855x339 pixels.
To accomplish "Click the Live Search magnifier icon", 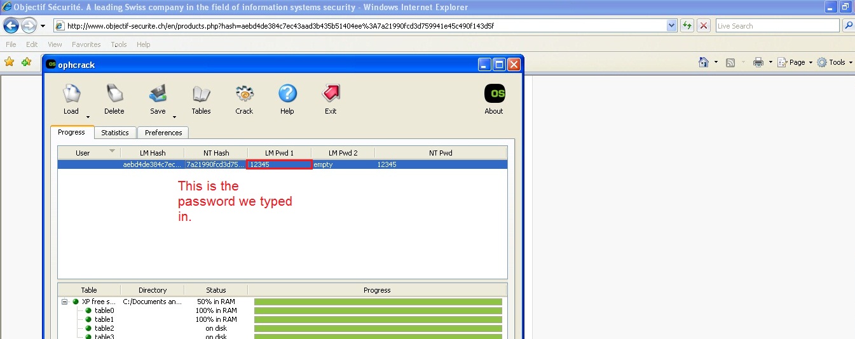I will [x=848, y=25].
